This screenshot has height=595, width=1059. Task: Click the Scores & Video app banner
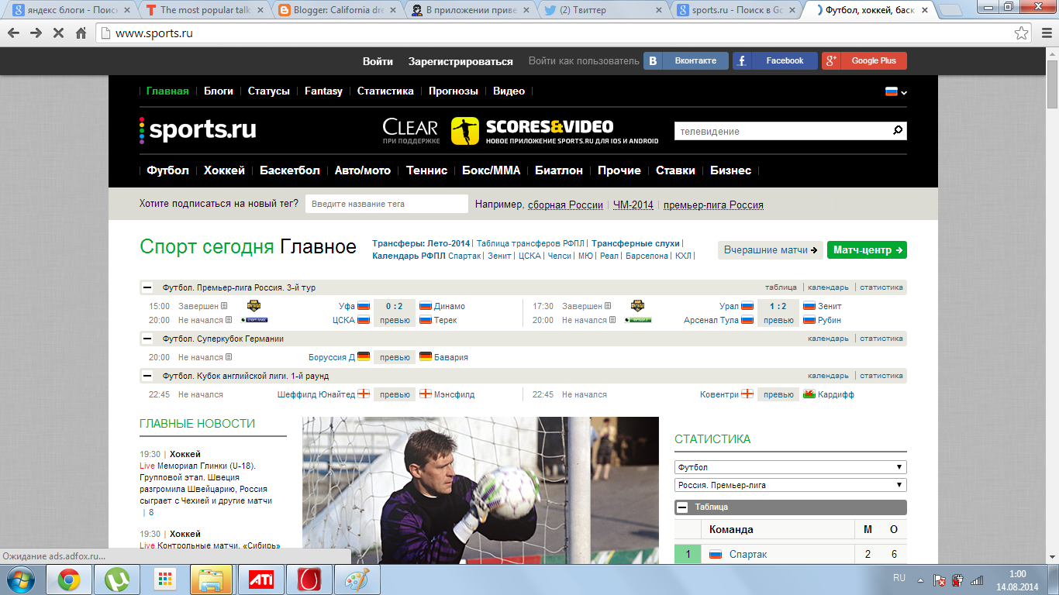[x=555, y=130]
